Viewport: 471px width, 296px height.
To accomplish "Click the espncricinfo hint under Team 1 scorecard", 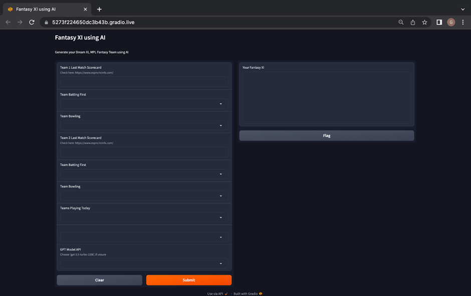I will [x=87, y=73].
